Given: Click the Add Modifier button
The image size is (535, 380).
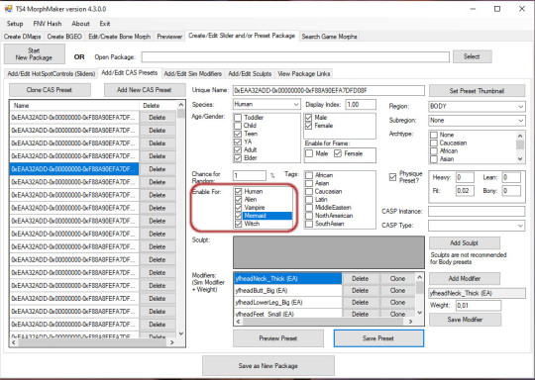Looking at the screenshot, I should click(465, 279).
